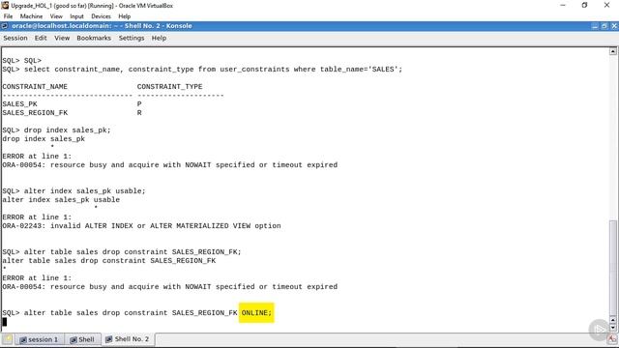The height and width of the screenshot is (348, 619).
Task: Click the close-tab icon at the tab bar's right end
Action: click(612, 339)
